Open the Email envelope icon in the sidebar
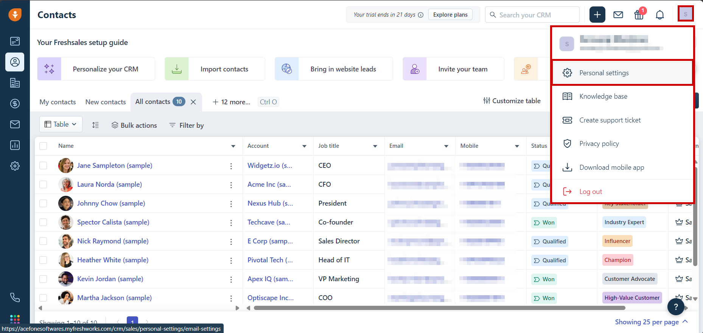 tap(15, 124)
